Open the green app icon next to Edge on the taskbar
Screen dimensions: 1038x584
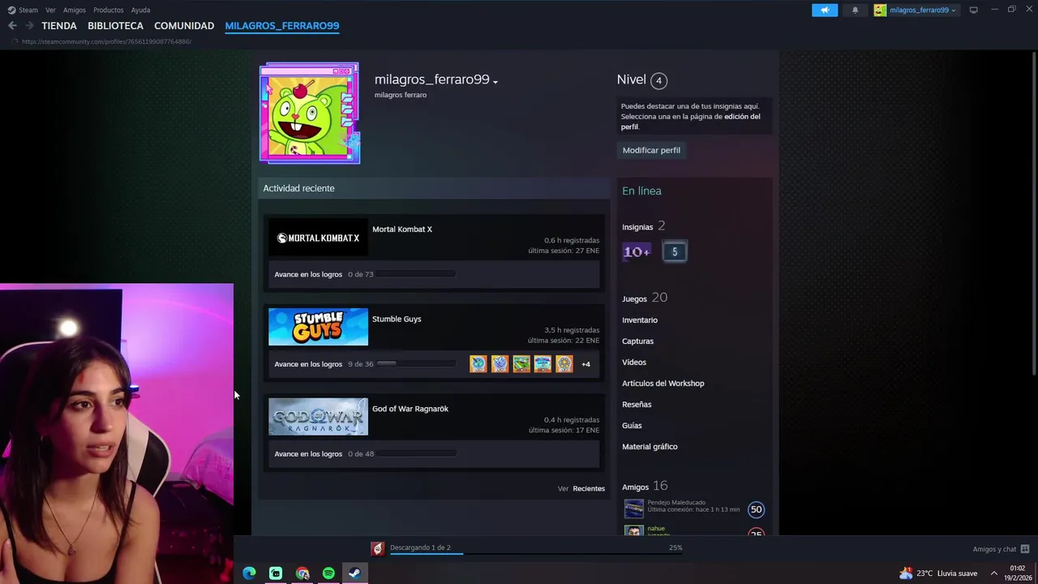click(x=276, y=573)
